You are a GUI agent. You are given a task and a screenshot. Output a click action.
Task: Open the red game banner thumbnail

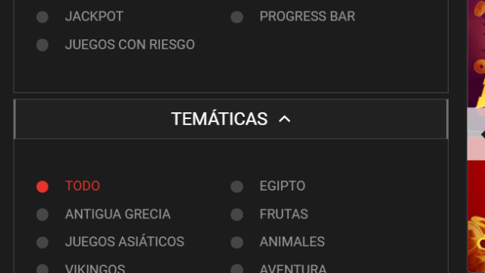click(x=477, y=217)
